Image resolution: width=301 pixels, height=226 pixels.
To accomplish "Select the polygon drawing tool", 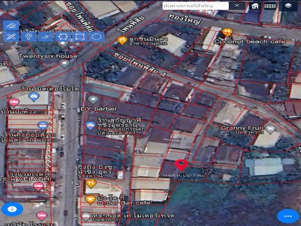I will tap(63, 36).
